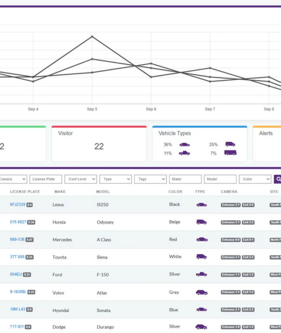Sort by the LICENSE PLATE column header
The width and height of the screenshot is (281, 333).
pyautogui.click(x=25, y=192)
